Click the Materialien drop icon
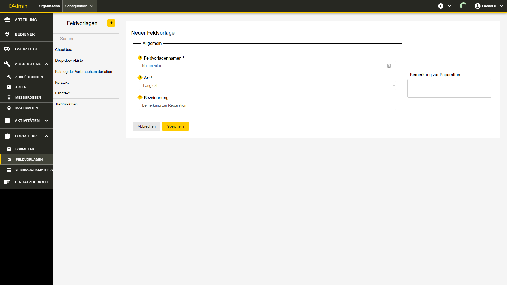 pos(9,108)
